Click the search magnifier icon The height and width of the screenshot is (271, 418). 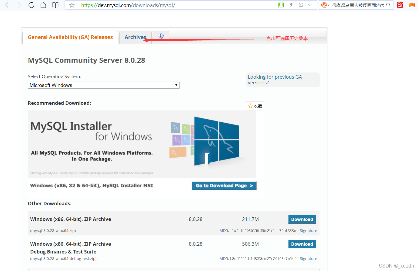(x=388, y=5)
